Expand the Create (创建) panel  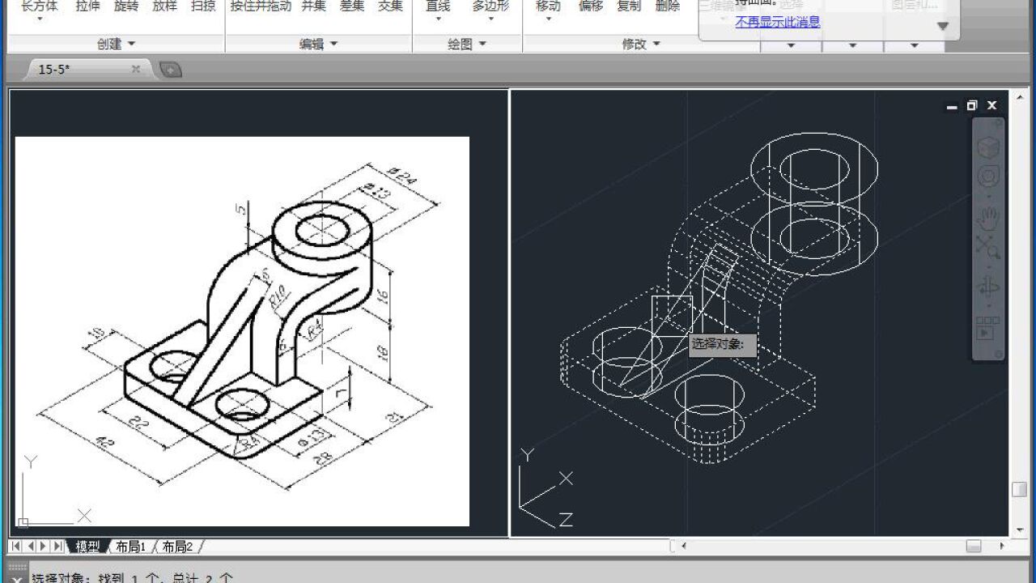(x=116, y=44)
